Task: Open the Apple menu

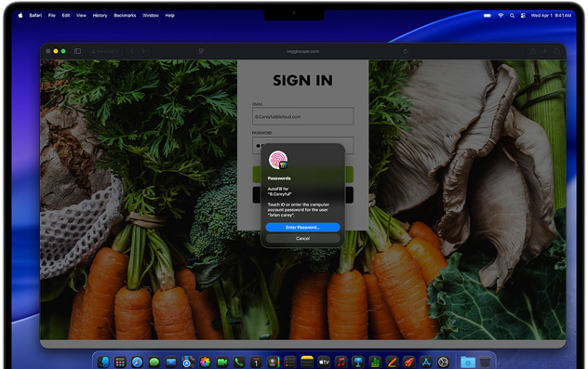Action: click(20, 16)
